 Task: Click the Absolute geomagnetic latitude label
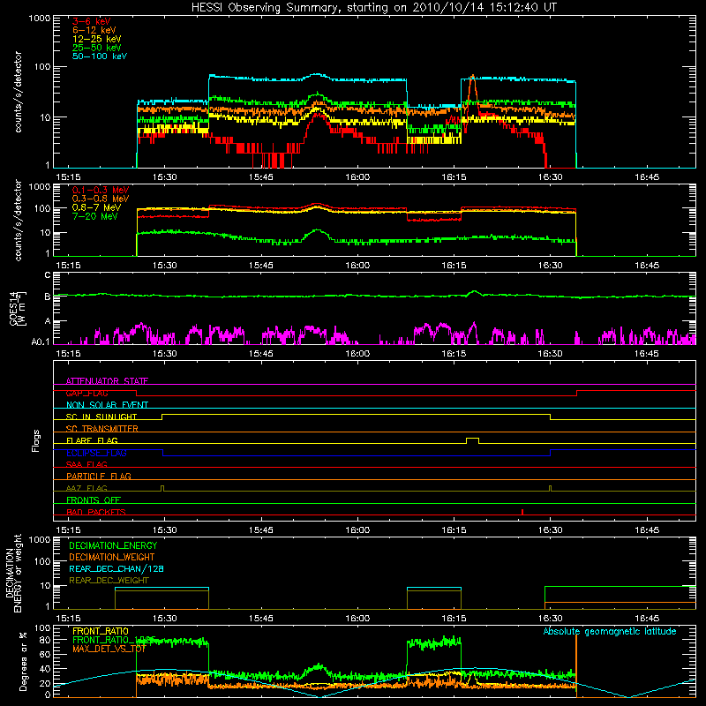pos(610,631)
